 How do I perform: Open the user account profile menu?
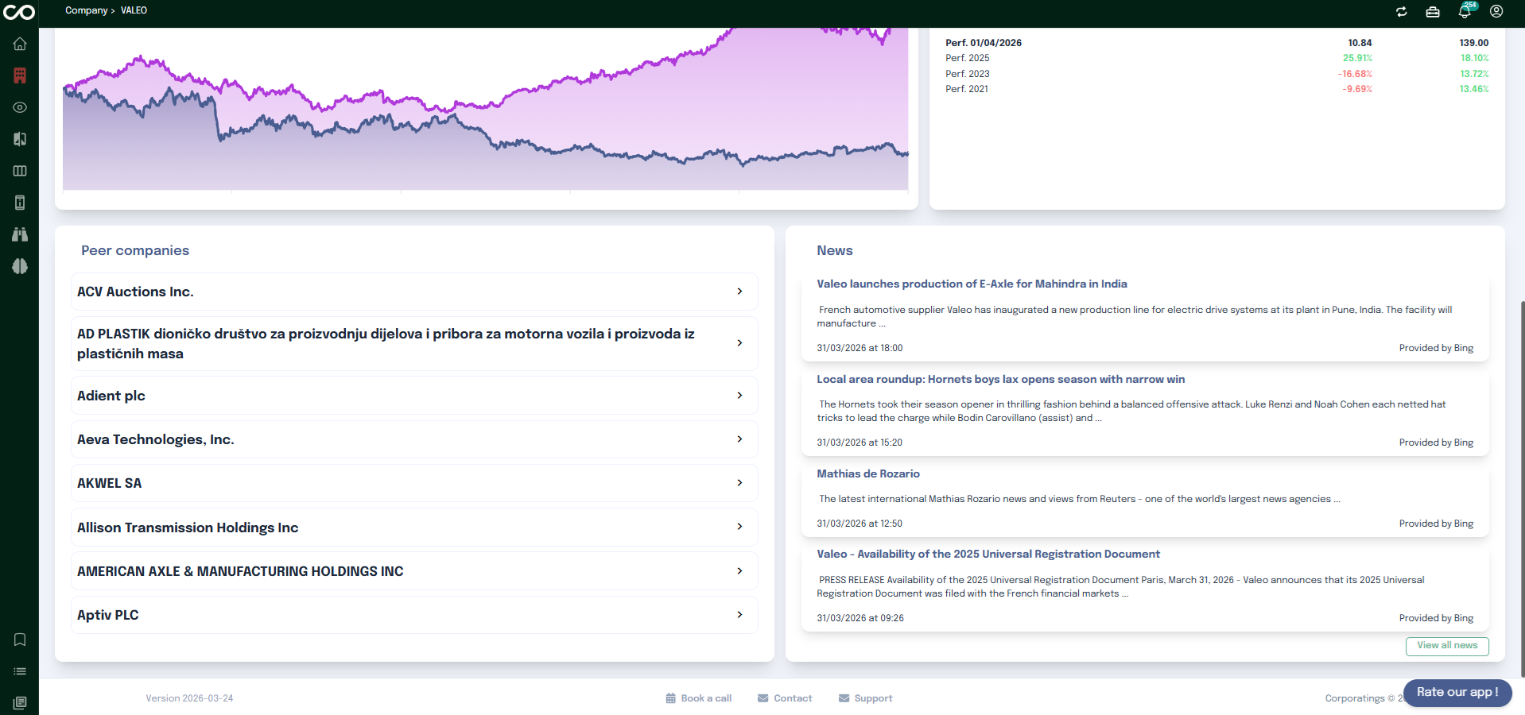pos(1496,11)
